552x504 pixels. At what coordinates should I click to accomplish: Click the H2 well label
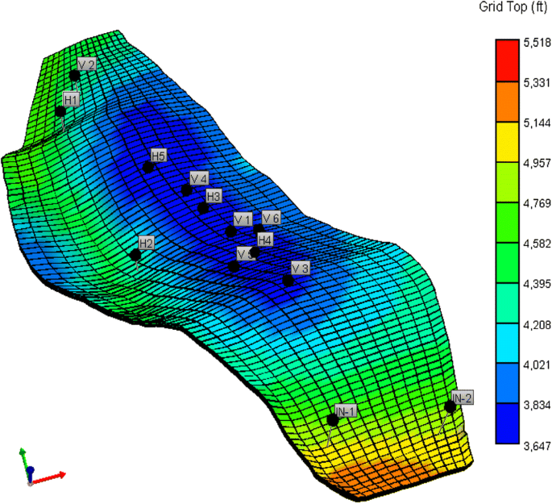(x=146, y=243)
